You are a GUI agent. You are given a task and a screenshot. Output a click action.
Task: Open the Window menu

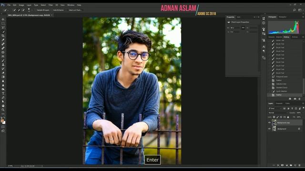click(x=71, y=5)
